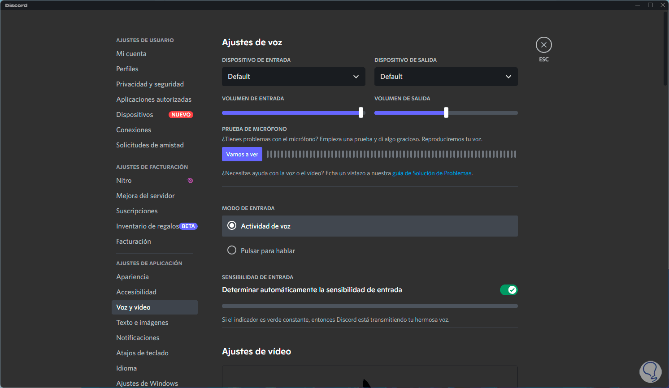Open Aplicaciones autorizadas settings
Image resolution: width=669 pixels, height=388 pixels.
pyautogui.click(x=155, y=99)
